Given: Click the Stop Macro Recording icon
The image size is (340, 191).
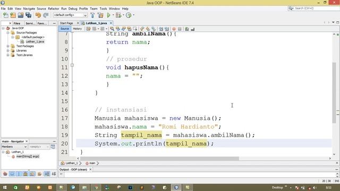Looking at the screenshot, I should click(180, 29).
